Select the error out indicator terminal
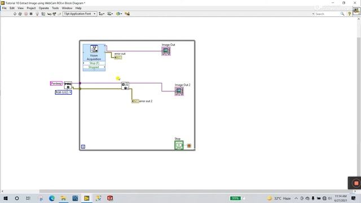361x203 pixels. pos(118,58)
